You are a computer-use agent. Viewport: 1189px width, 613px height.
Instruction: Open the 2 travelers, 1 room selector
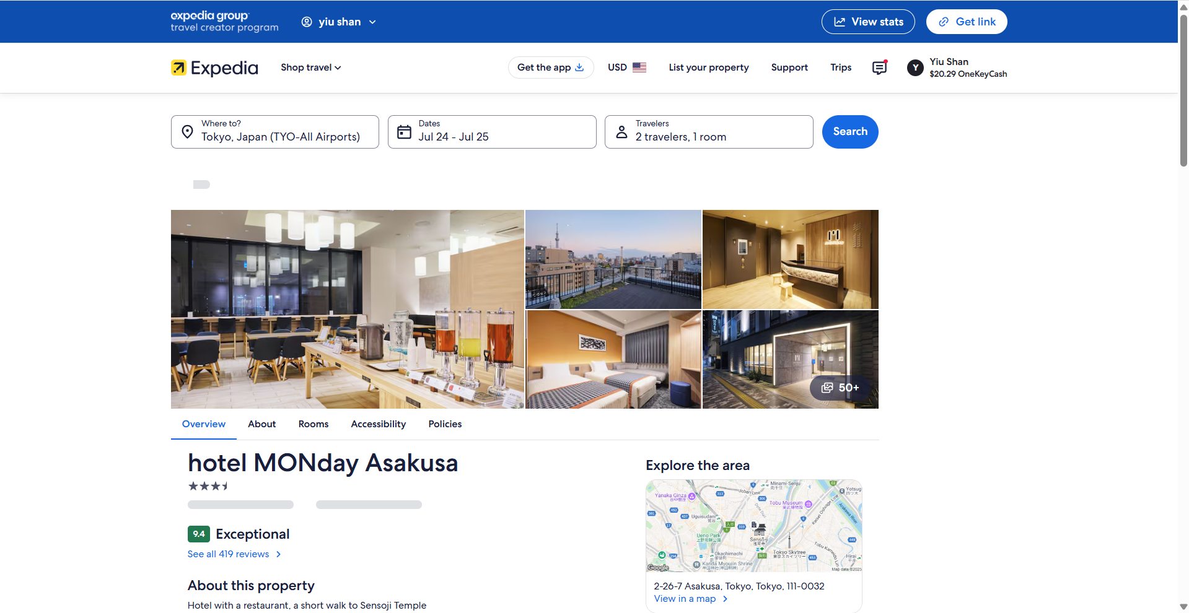click(708, 132)
